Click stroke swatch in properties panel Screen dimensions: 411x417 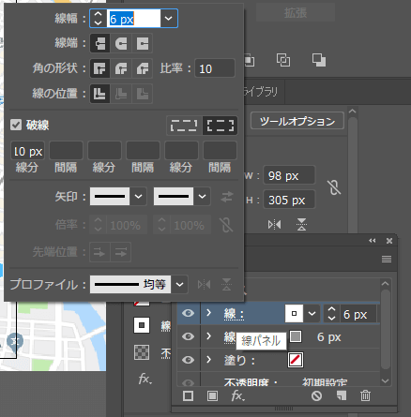pyautogui.click(x=142, y=325)
